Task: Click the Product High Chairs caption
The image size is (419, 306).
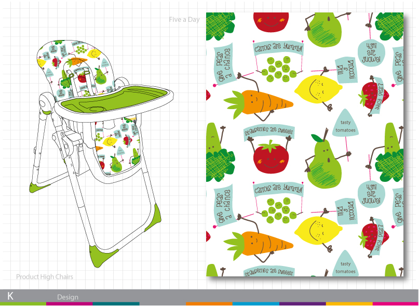Action: pyautogui.click(x=45, y=277)
